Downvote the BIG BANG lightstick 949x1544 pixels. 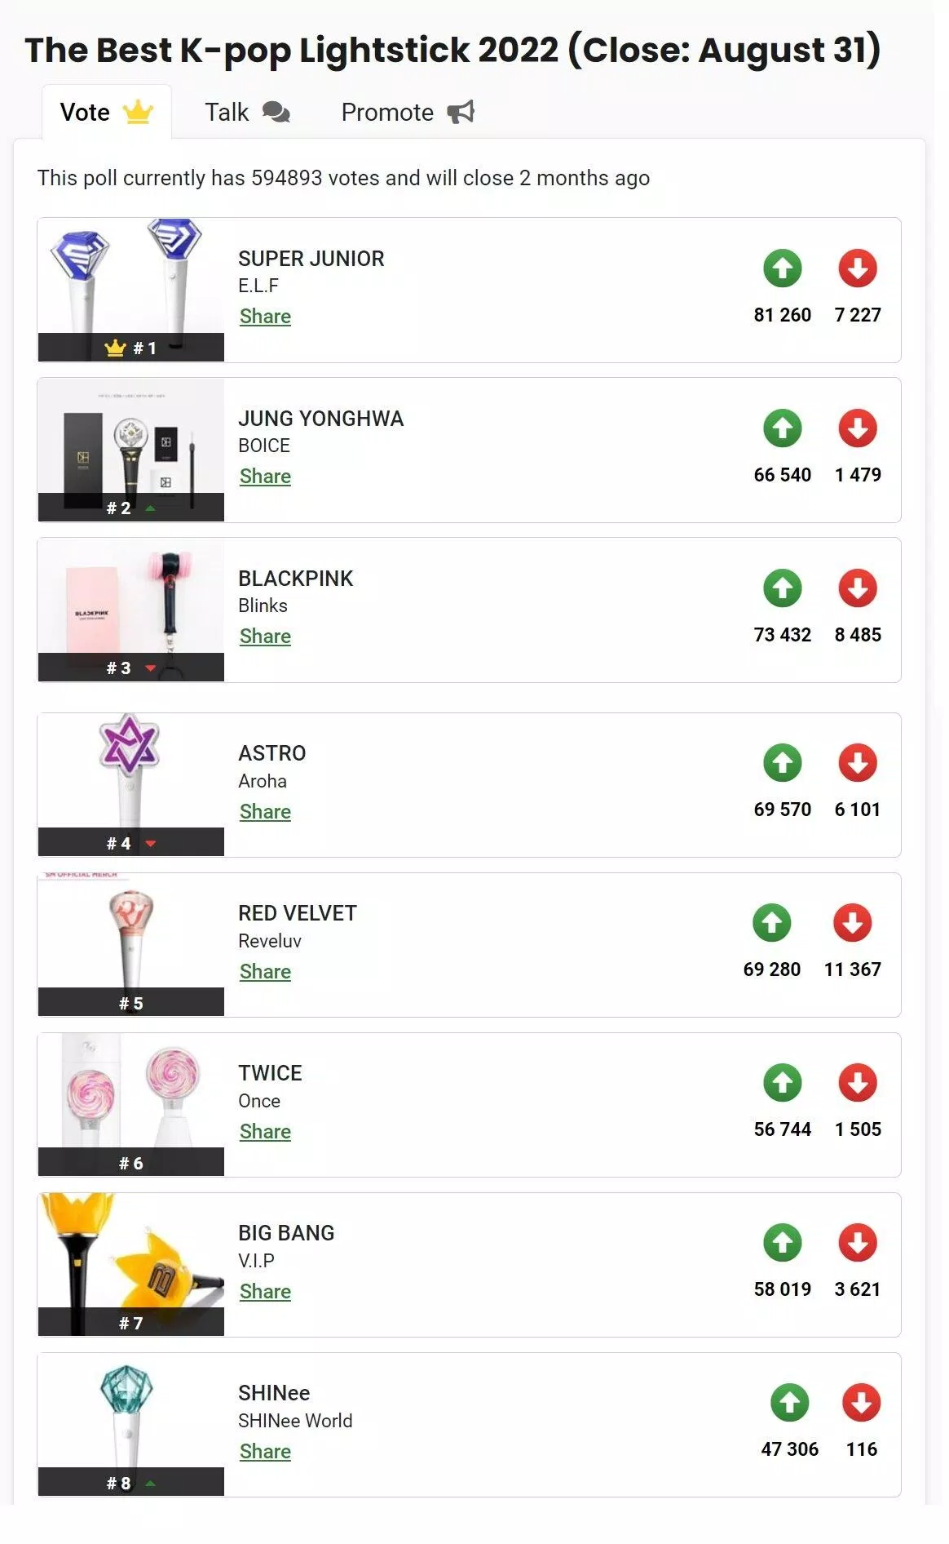coord(858,1245)
